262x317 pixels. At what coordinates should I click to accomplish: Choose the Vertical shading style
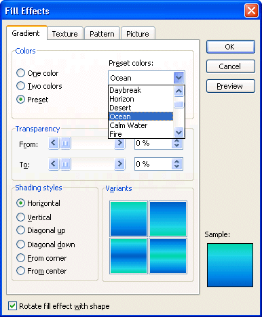coord(20,217)
